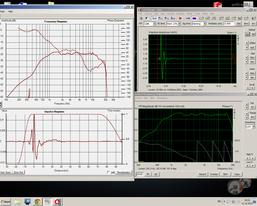Click the Reverberation button
This screenshot has height=206, width=257.
(x=124, y=172)
